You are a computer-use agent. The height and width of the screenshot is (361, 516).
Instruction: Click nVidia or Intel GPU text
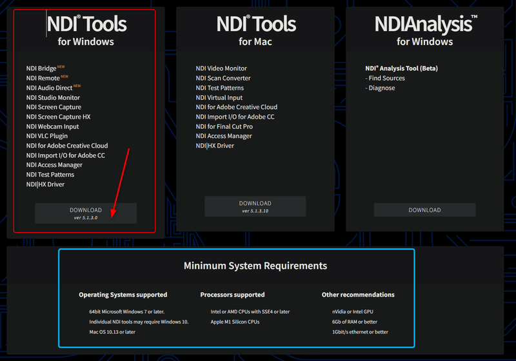point(352,311)
